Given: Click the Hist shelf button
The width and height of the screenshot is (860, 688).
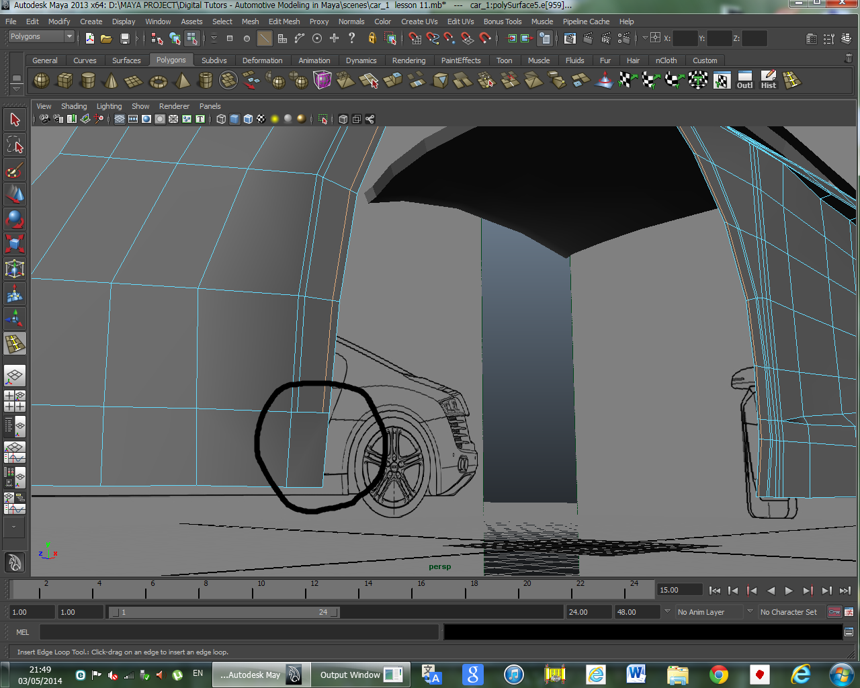Looking at the screenshot, I should [x=768, y=81].
